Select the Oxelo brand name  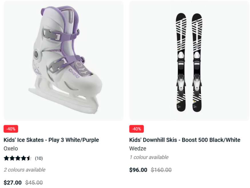click(11, 149)
